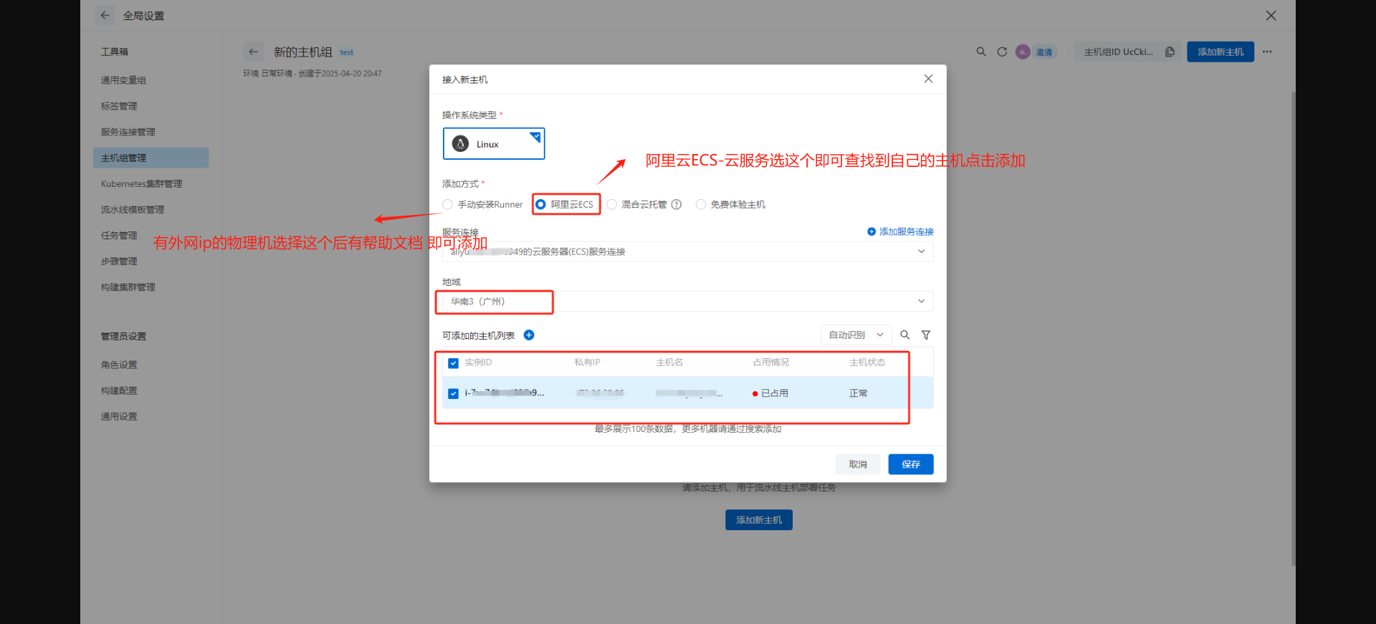Click 添加服务连接 link
1376x624 pixels.
point(900,231)
